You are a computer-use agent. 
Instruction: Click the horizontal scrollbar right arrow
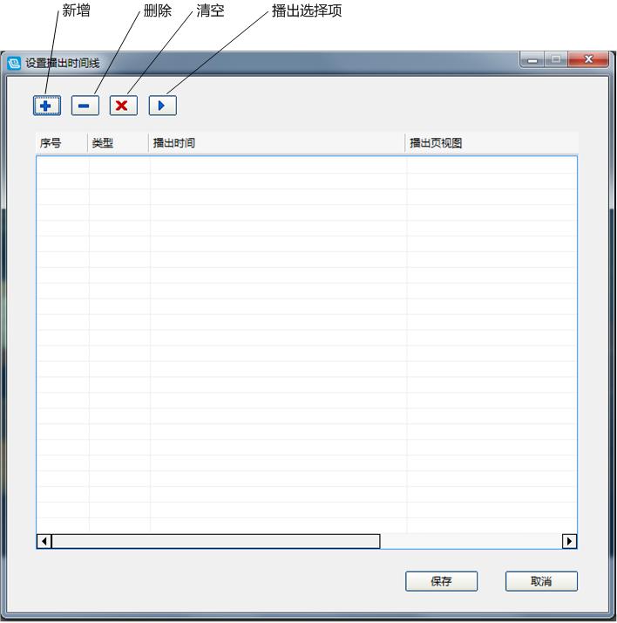pyautogui.click(x=569, y=541)
